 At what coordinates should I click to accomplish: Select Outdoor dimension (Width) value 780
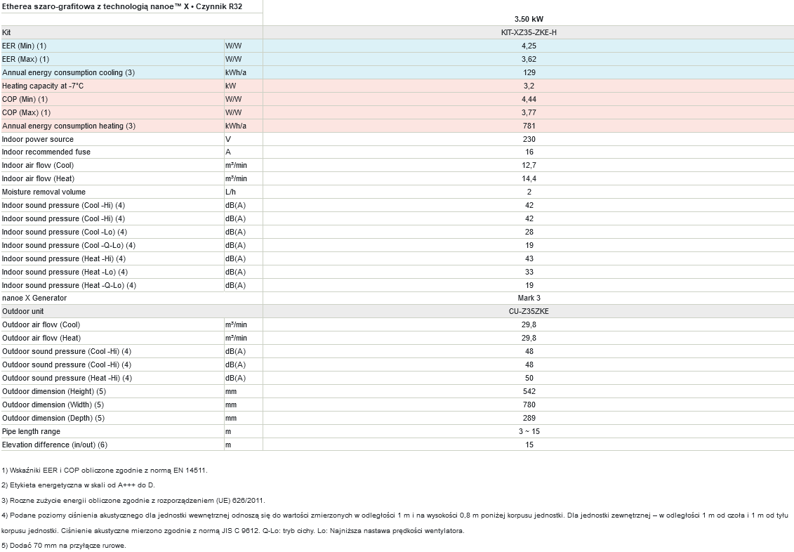click(529, 405)
